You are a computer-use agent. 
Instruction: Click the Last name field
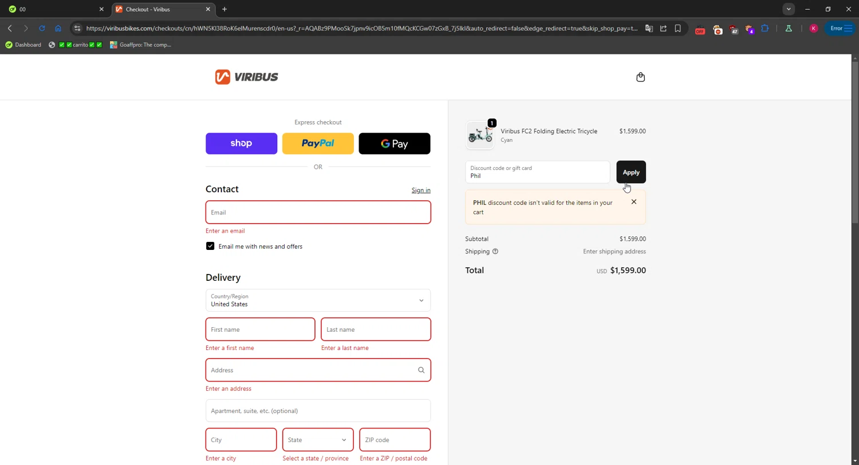click(376, 329)
